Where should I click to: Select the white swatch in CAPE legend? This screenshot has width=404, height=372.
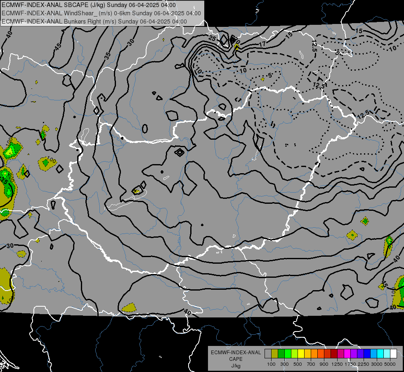(394, 354)
